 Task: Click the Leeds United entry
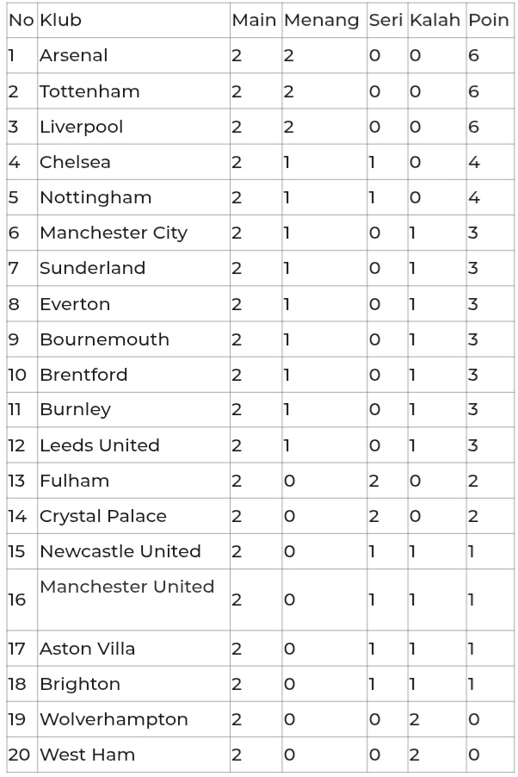pyautogui.click(x=100, y=445)
